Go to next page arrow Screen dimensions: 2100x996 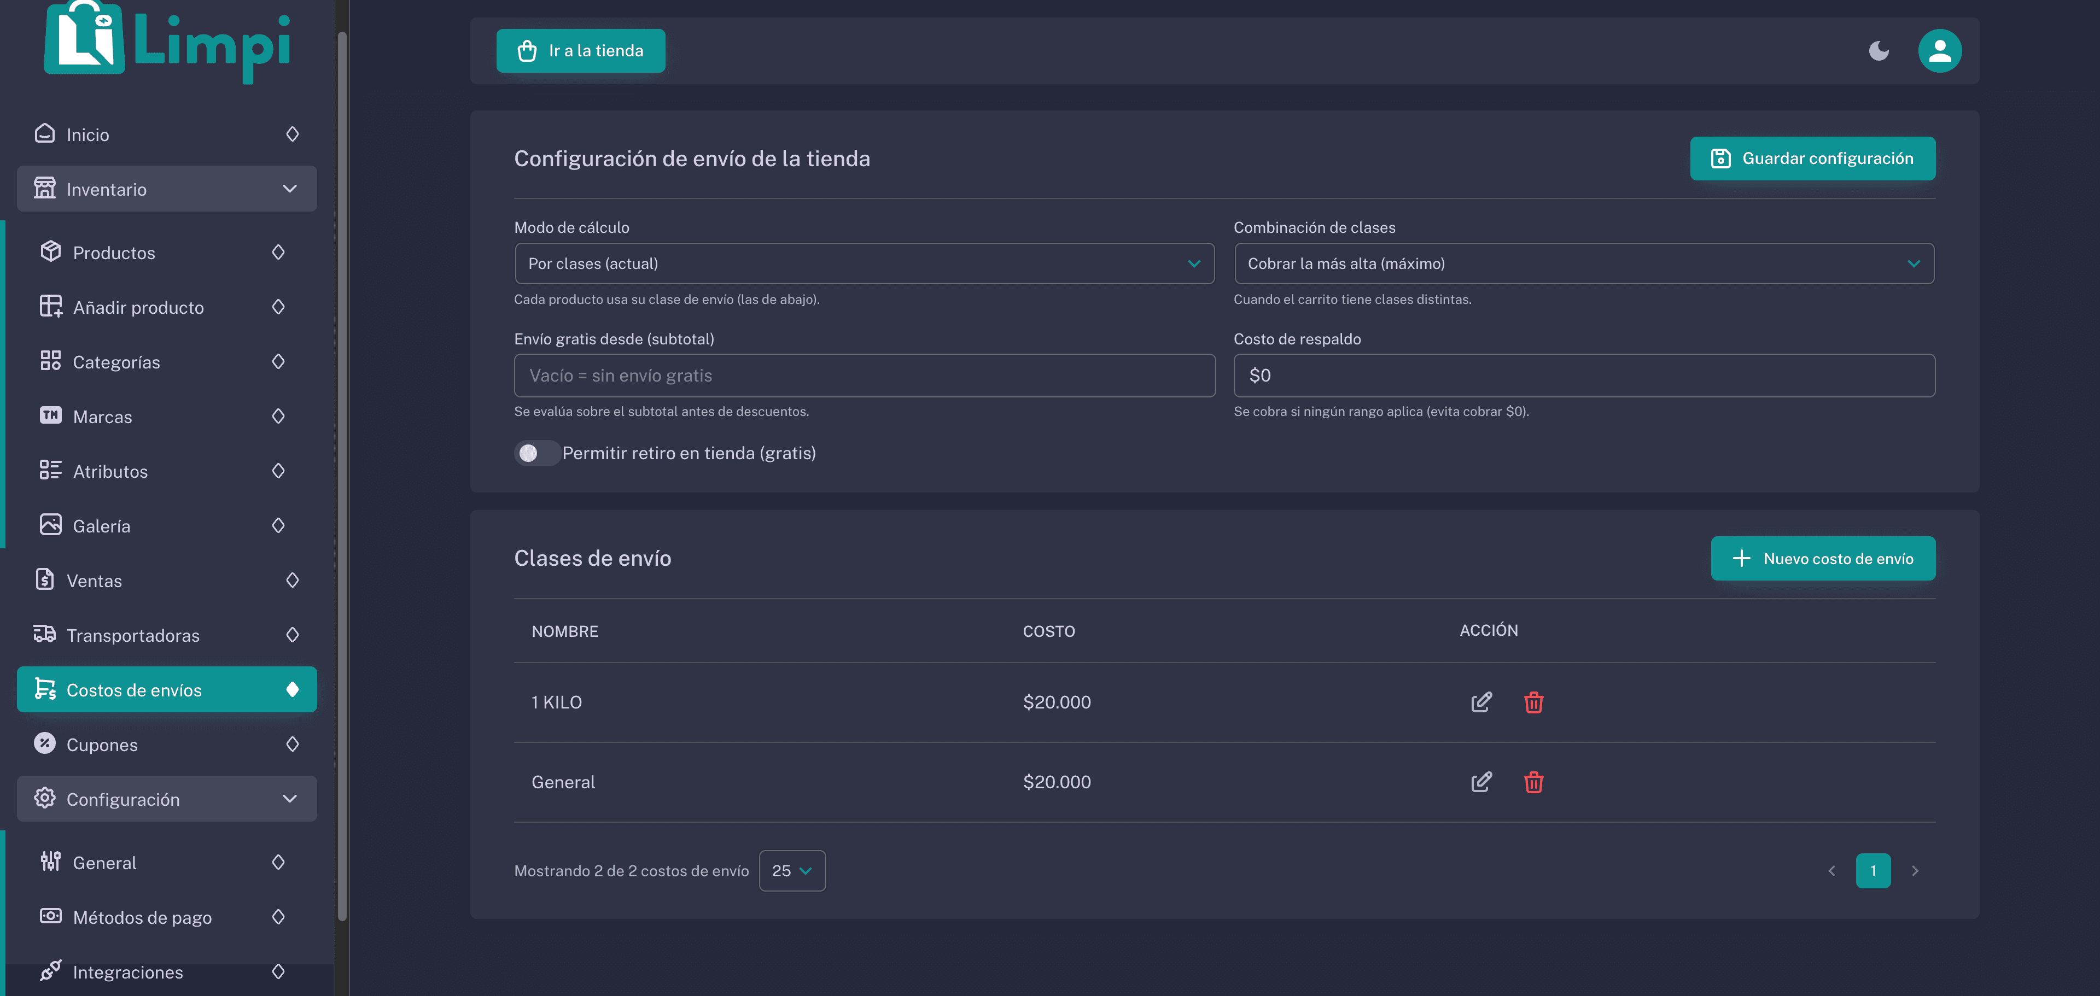(1915, 870)
